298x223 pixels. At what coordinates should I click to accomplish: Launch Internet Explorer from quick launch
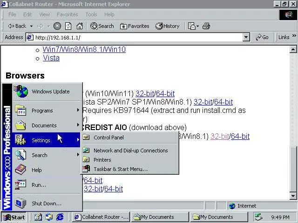60,217
